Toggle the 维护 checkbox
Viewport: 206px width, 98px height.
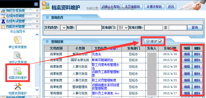click(160, 41)
